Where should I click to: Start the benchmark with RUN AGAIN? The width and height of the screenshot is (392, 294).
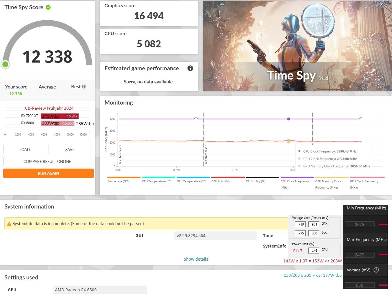click(49, 173)
